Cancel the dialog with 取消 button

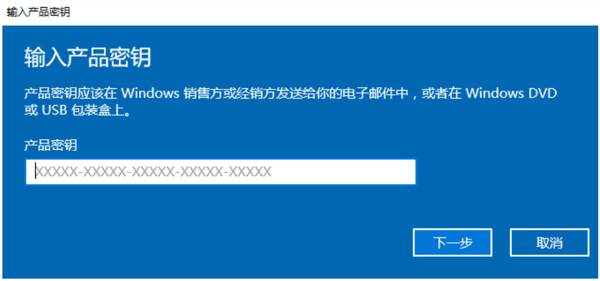(x=549, y=242)
